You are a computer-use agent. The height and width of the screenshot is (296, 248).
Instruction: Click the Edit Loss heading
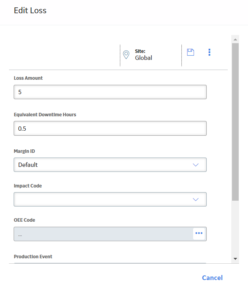[30, 11]
